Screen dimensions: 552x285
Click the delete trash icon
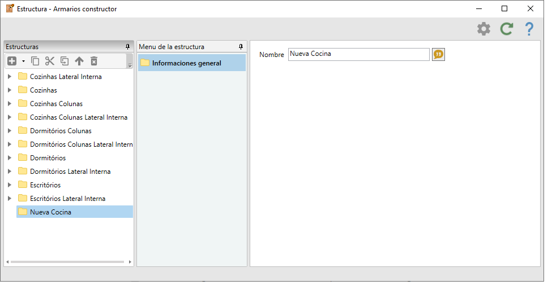point(94,62)
